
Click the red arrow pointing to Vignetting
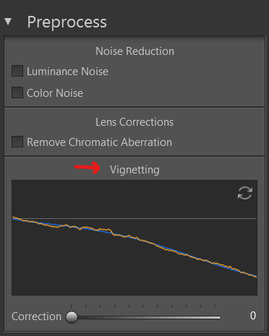point(87,168)
